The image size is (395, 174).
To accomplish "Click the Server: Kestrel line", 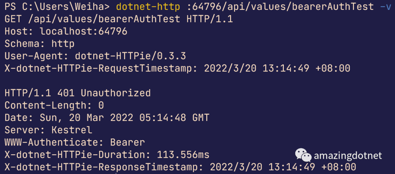I will pyautogui.click(x=48, y=130).
